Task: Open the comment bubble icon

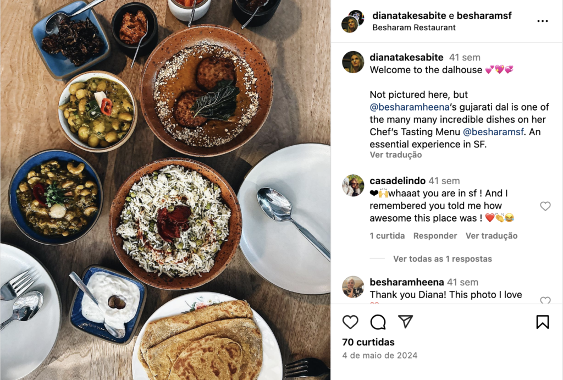Action: tap(378, 322)
